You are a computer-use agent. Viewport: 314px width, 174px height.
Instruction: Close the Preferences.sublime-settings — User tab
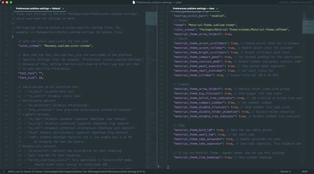pos(217,9)
